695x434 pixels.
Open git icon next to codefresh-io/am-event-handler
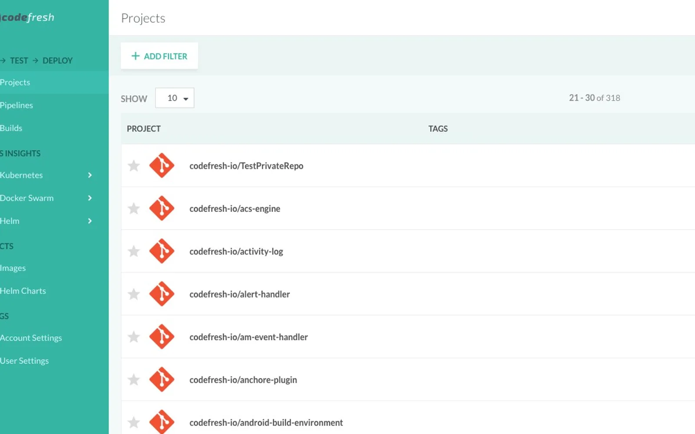tap(162, 337)
